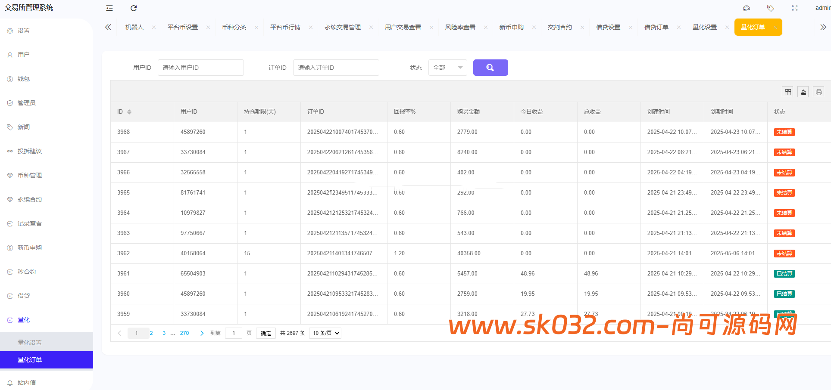
Task: Refresh the page using the reload icon
Action: coord(134,8)
